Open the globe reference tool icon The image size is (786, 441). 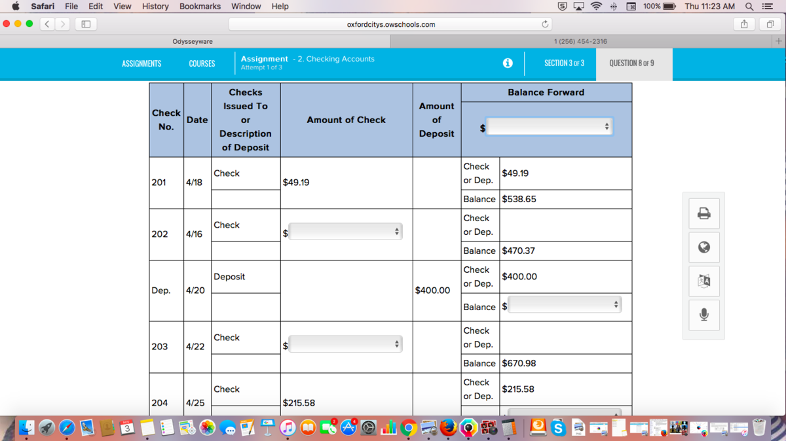(x=704, y=247)
